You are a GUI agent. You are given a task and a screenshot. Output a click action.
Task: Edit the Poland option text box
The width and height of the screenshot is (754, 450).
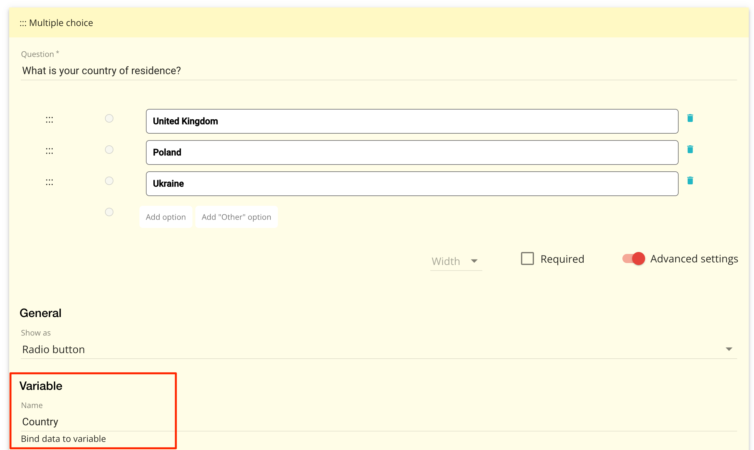411,152
